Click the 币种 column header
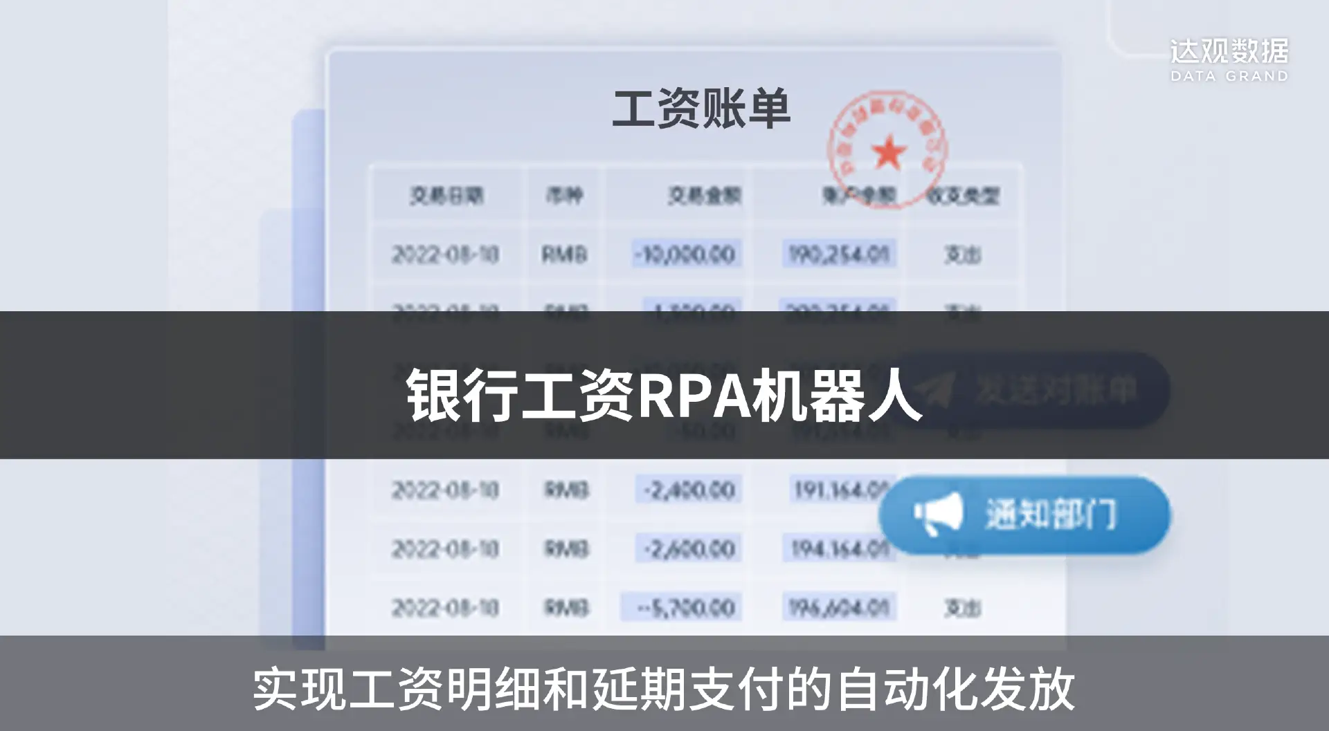Image resolution: width=1329 pixels, height=731 pixels. [564, 196]
